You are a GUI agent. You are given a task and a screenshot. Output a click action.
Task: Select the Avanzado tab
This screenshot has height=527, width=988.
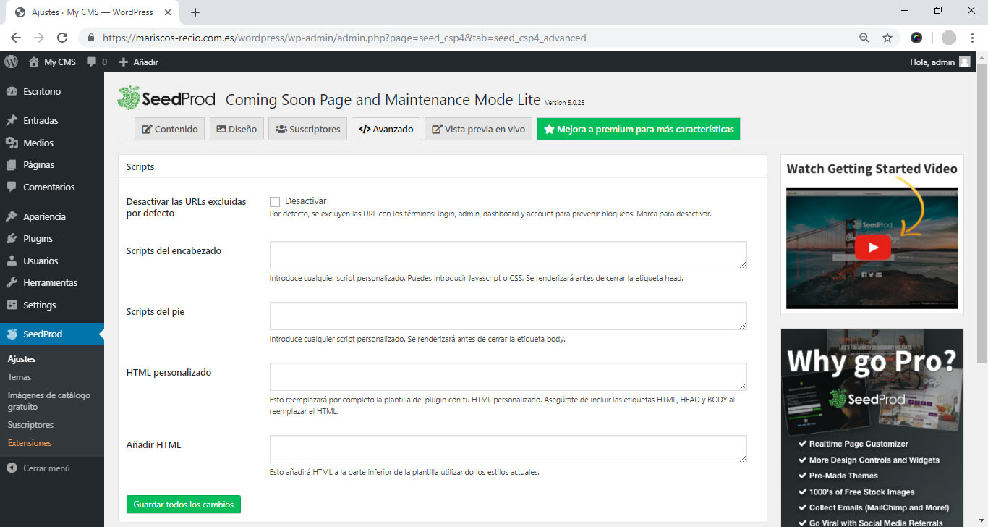(386, 129)
